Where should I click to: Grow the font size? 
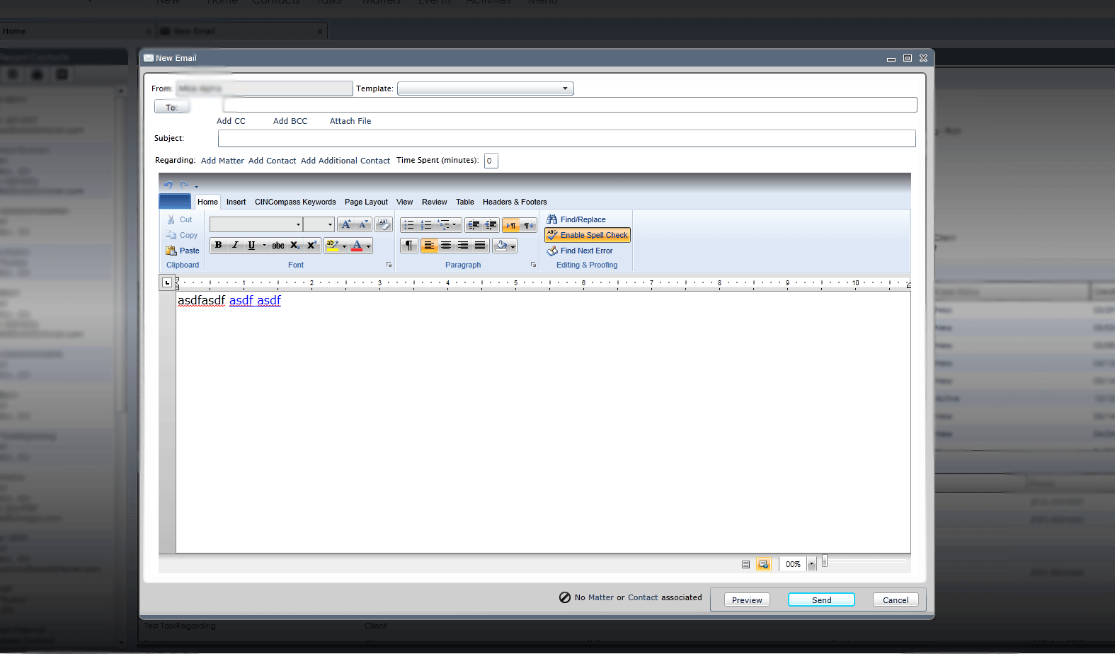click(345, 224)
